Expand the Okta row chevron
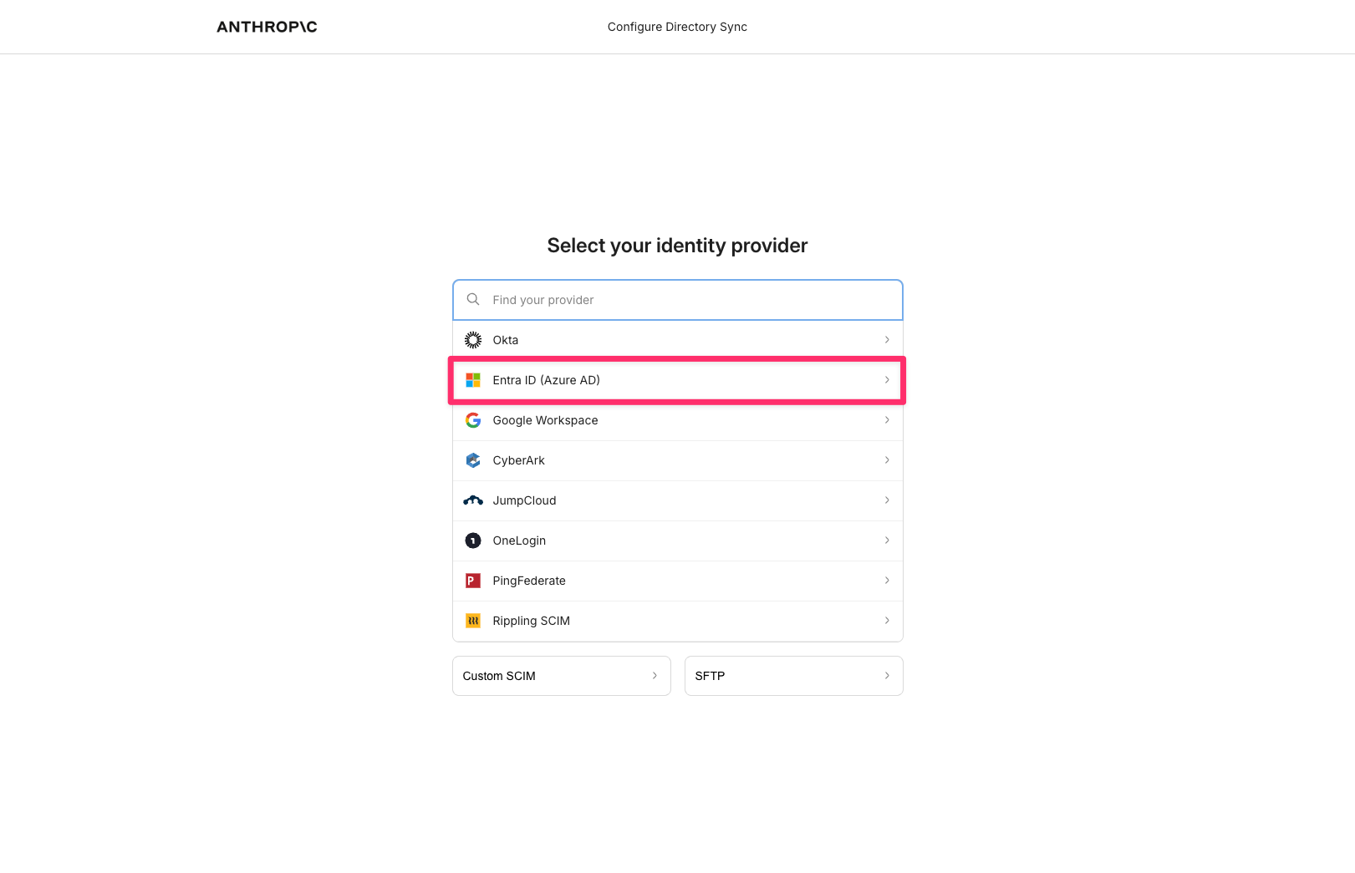This screenshot has width=1355, height=873. (x=887, y=340)
